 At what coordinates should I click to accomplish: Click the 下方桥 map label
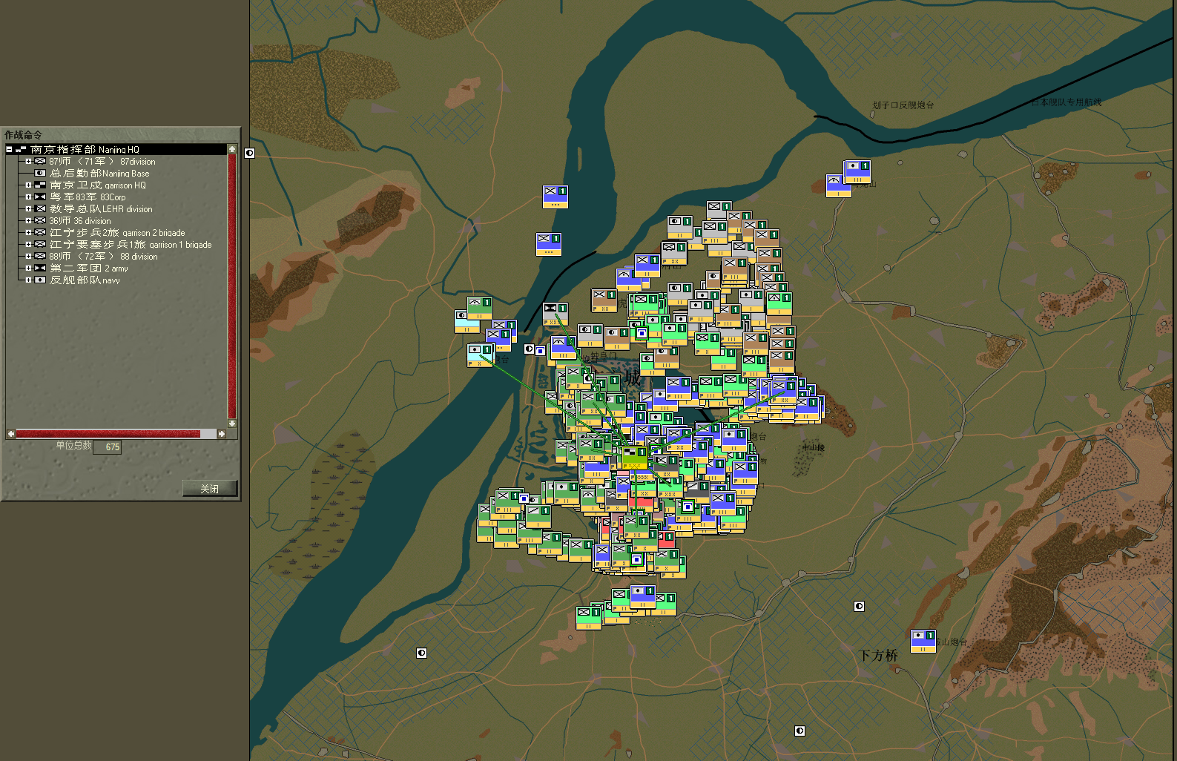pyautogui.click(x=878, y=656)
